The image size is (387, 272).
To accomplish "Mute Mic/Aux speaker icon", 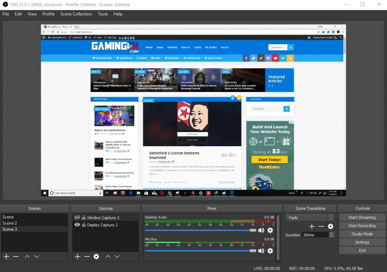I will tap(261, 251).
